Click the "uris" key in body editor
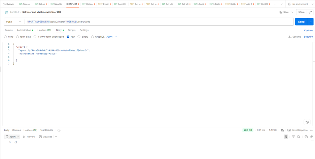Image resolution: width=315 pixels, height=159 pixels. tap(19, 47)
